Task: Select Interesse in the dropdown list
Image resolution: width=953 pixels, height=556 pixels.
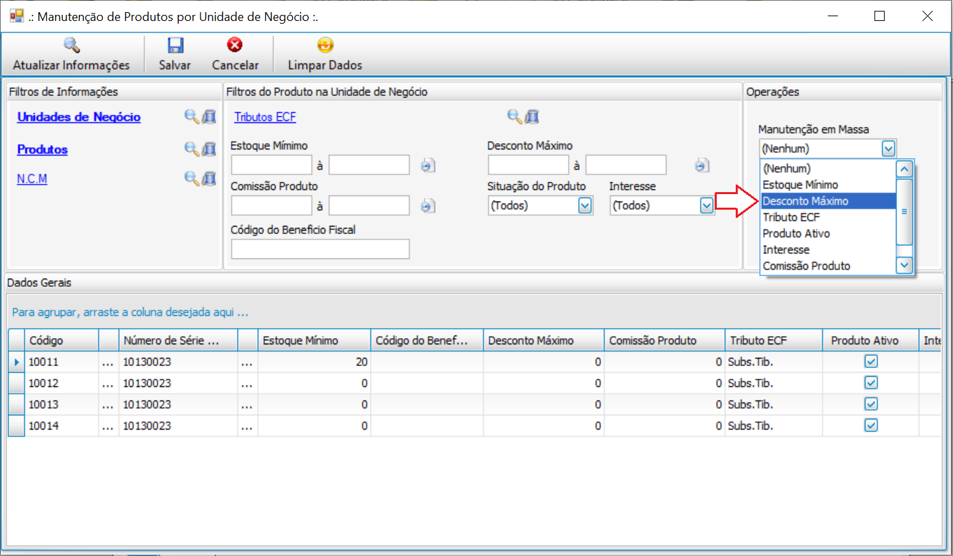Action: [828, 250]
